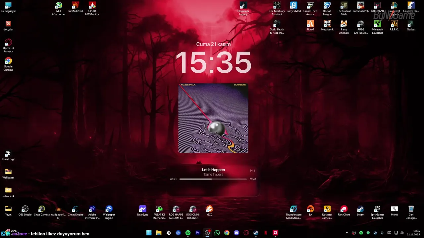Select the Party Animals desktop icon
This screenshot has width=424, height=238.
click(x=344, y=27)
